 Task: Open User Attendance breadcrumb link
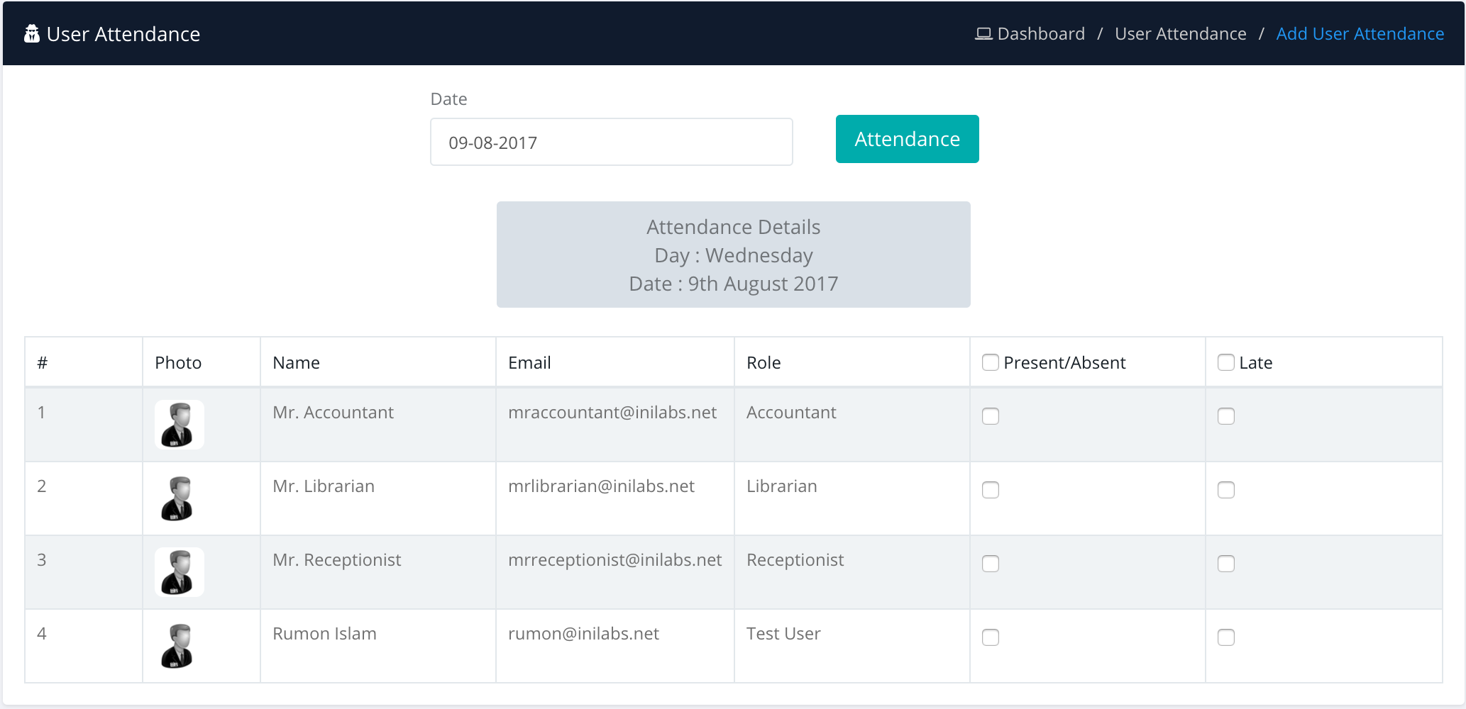1180,33
